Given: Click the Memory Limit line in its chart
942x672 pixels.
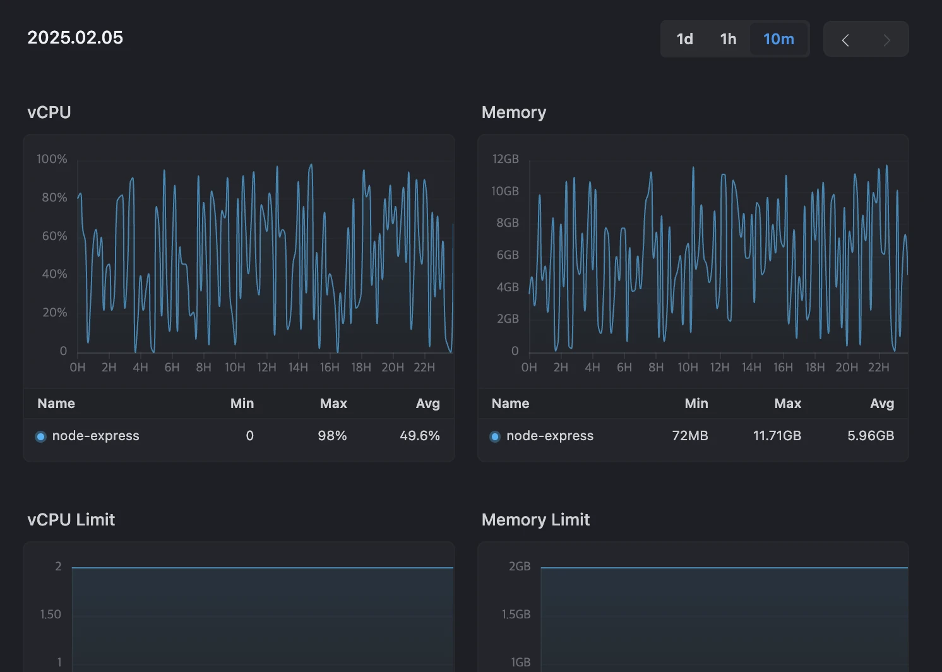Looking at the screenshot, I should point(726,568).
